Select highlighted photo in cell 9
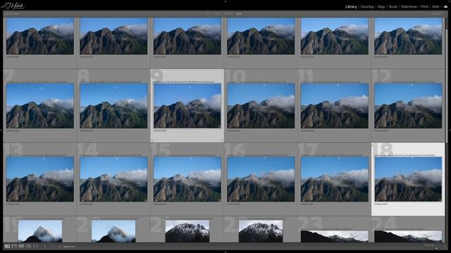The width and height of the screenshot is (451, 253). coord(187,106)
